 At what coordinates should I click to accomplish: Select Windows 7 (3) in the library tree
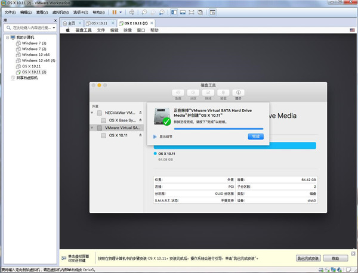click(31, 43)
